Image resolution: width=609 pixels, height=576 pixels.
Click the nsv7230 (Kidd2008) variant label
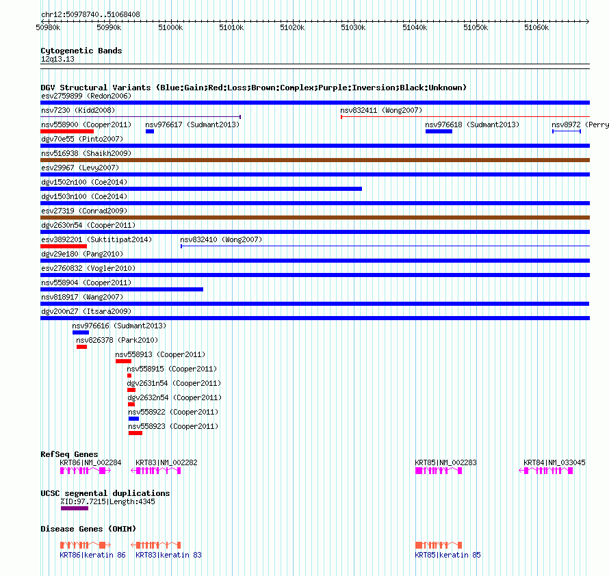[78, 110]
